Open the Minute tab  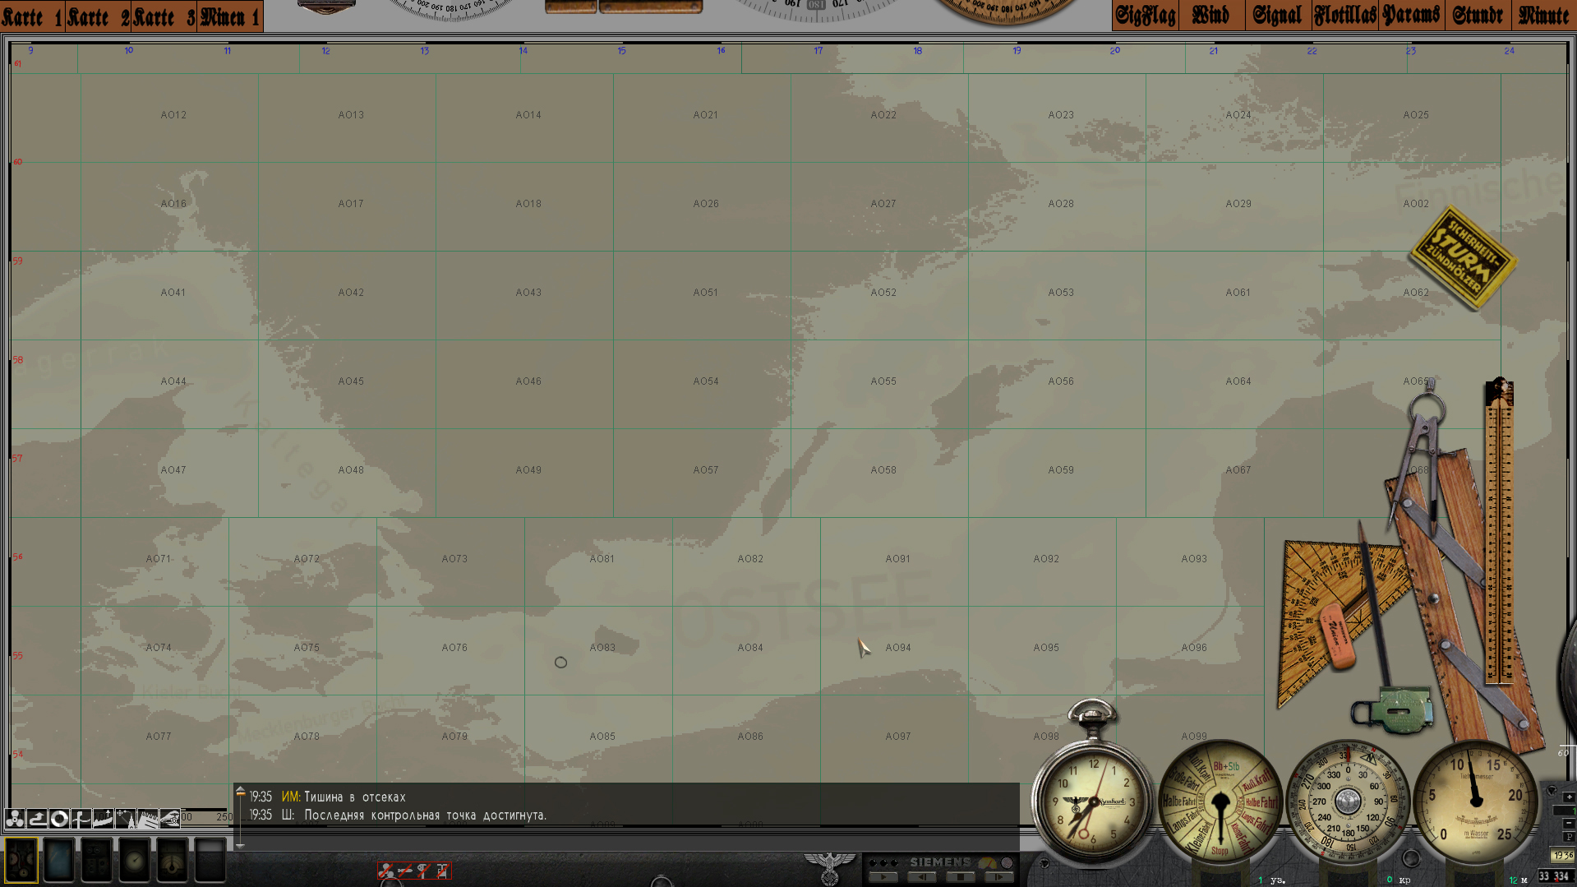click(x=1544, y=16)
